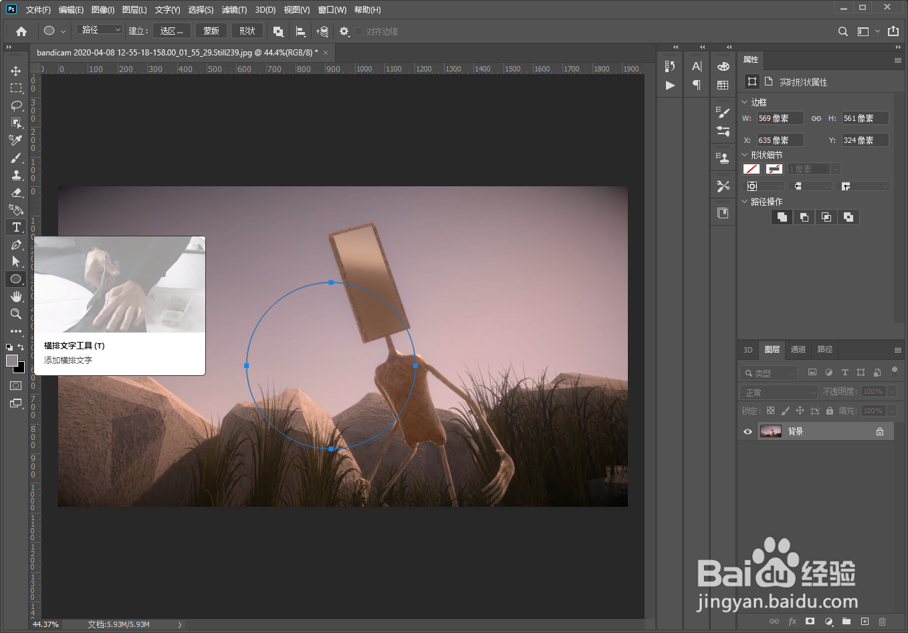
Task: Select the Rectangular Marquee tool
Action: point(16,88)
